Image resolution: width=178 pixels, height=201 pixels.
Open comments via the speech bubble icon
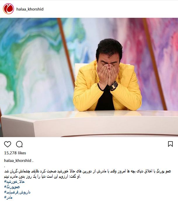click(x=19, y=144)
